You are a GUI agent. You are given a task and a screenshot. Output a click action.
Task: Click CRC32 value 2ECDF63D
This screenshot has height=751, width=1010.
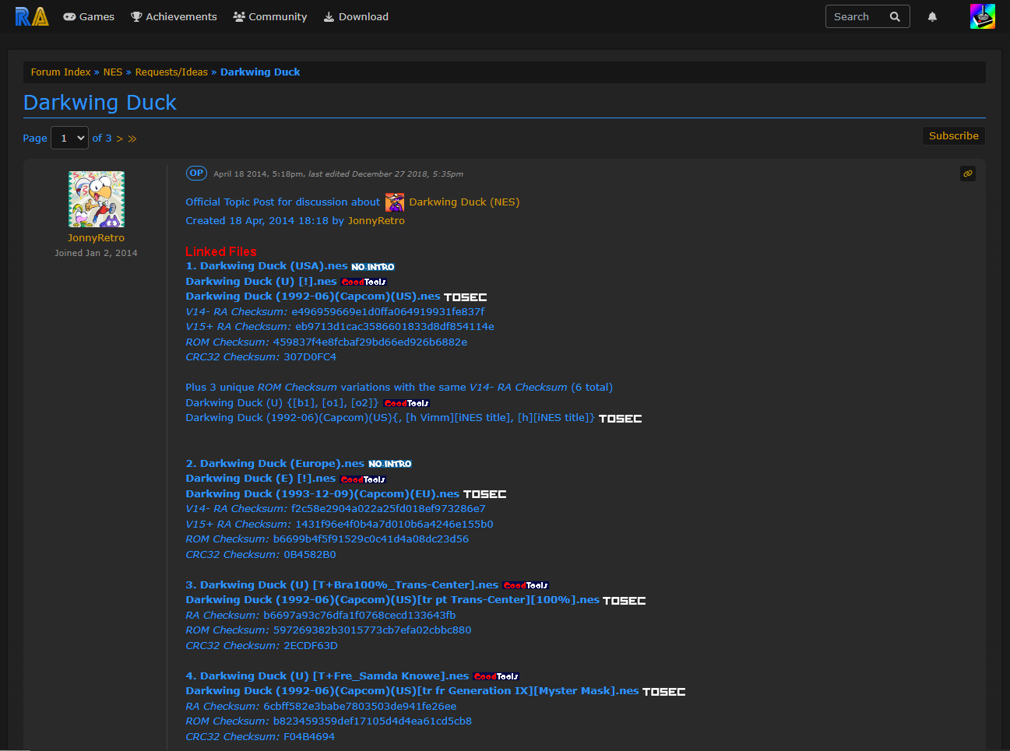(311, 646)
